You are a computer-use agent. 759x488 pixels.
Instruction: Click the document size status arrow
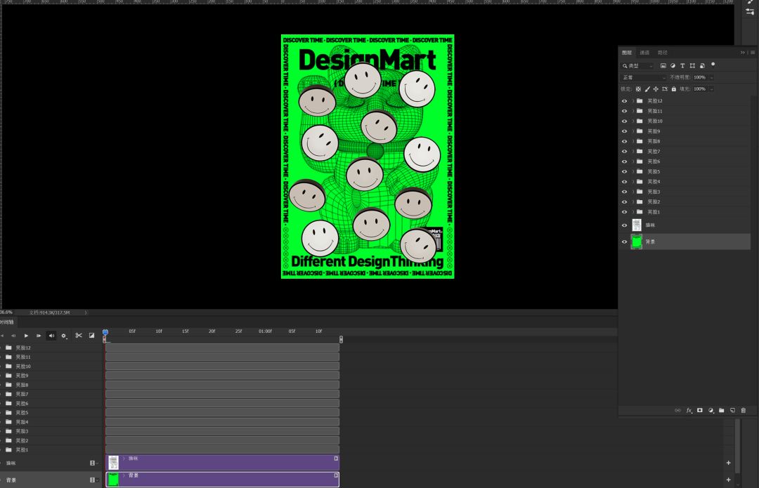(86, 312)
